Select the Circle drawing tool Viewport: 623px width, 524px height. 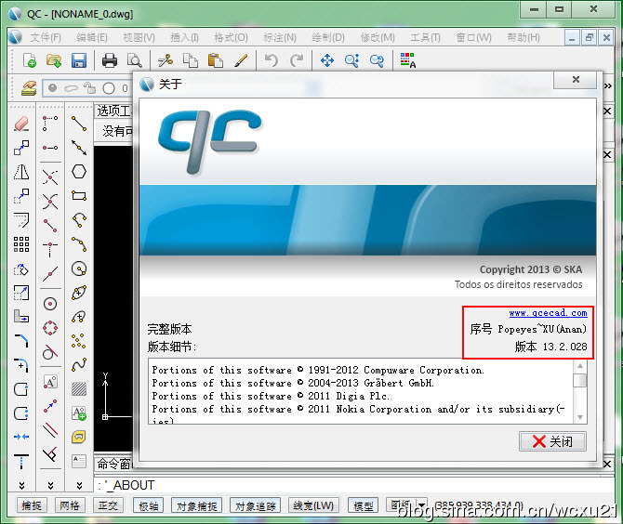pos(79,269)
